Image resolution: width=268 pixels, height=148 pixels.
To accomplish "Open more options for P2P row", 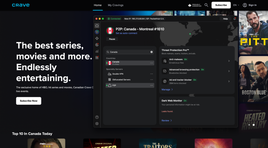I will [152, 85].
